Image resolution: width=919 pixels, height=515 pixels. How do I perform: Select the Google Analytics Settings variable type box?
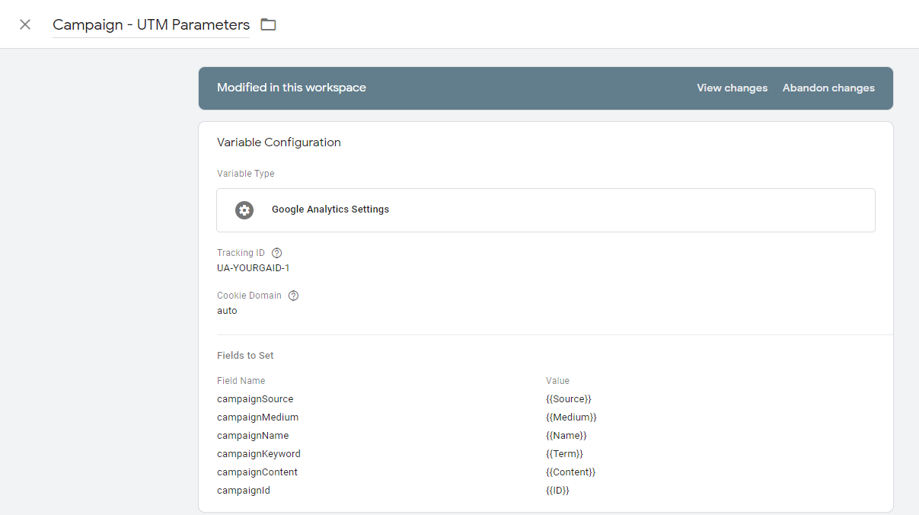coord(545,210)
